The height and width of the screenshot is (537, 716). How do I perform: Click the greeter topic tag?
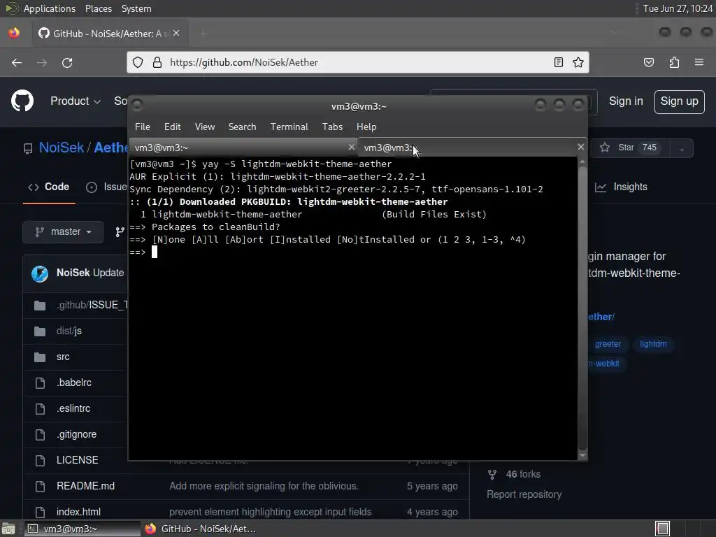608,344
